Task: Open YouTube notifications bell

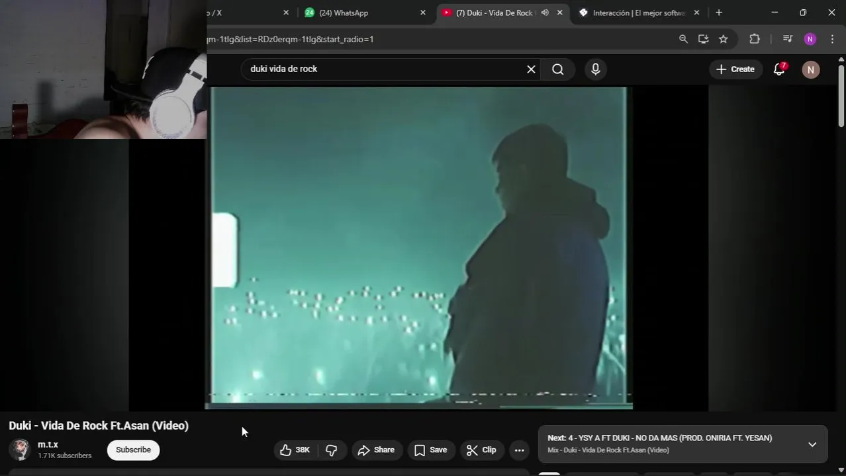Action: (779, 69)
